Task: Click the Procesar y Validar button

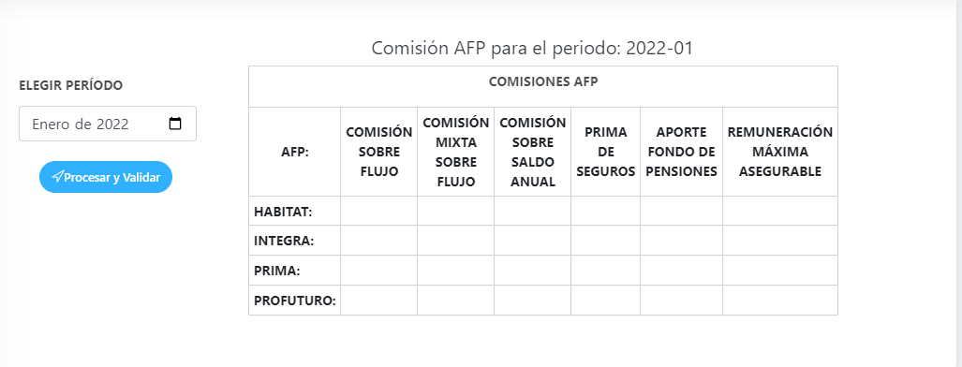Action: pos(106,177)
